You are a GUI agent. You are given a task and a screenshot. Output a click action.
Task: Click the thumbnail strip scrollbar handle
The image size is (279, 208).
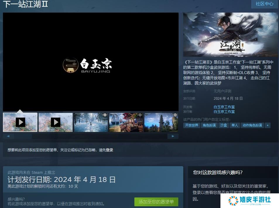click(23, 136)
